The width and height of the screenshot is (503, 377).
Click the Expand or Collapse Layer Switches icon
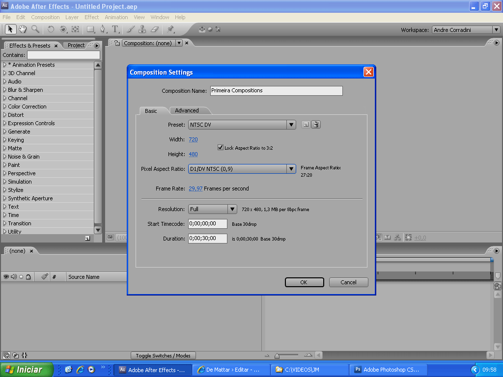click(6, 355)
